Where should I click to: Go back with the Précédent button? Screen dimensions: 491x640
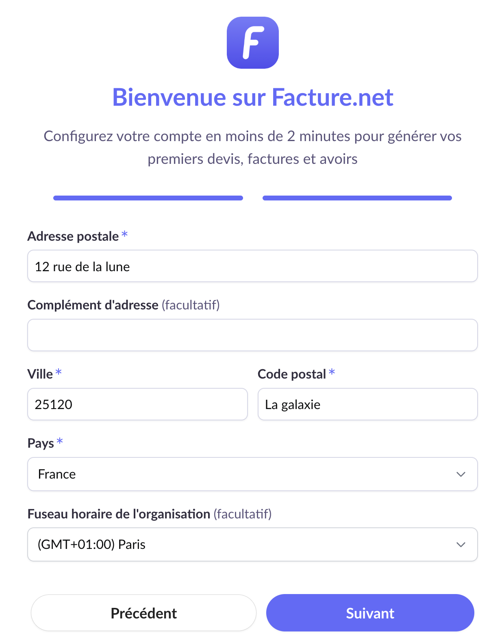[x=143, y=613]
